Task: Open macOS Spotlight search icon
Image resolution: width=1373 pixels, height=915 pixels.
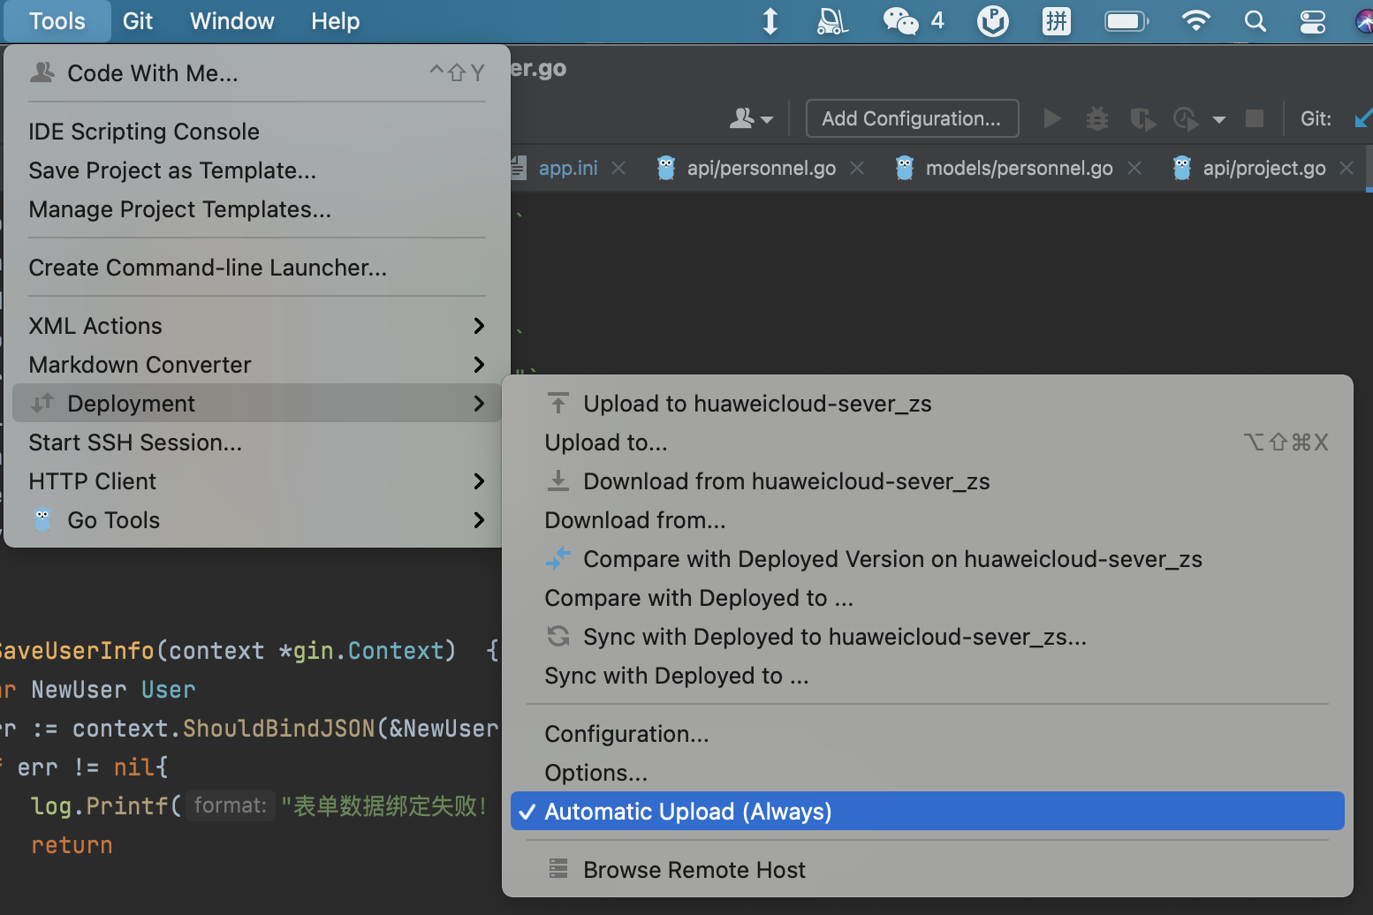Action: click(x=1255, y=20)
